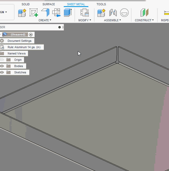Screen dimensions: 169x171
Task: Click the New Component icon in Create
Action: pos(22,12)
